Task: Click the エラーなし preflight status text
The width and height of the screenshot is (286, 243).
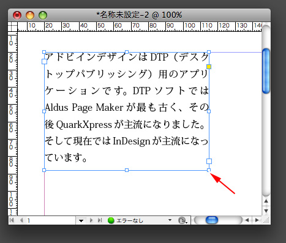Action: 130,220
